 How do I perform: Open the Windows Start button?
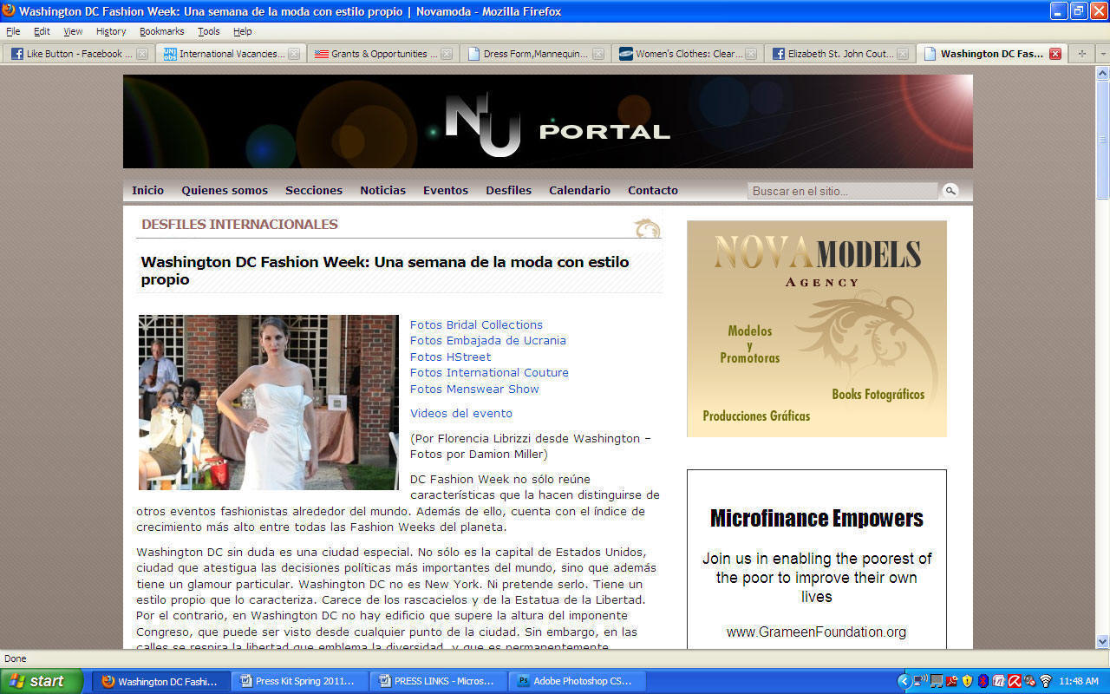click(x=42, y=681)
